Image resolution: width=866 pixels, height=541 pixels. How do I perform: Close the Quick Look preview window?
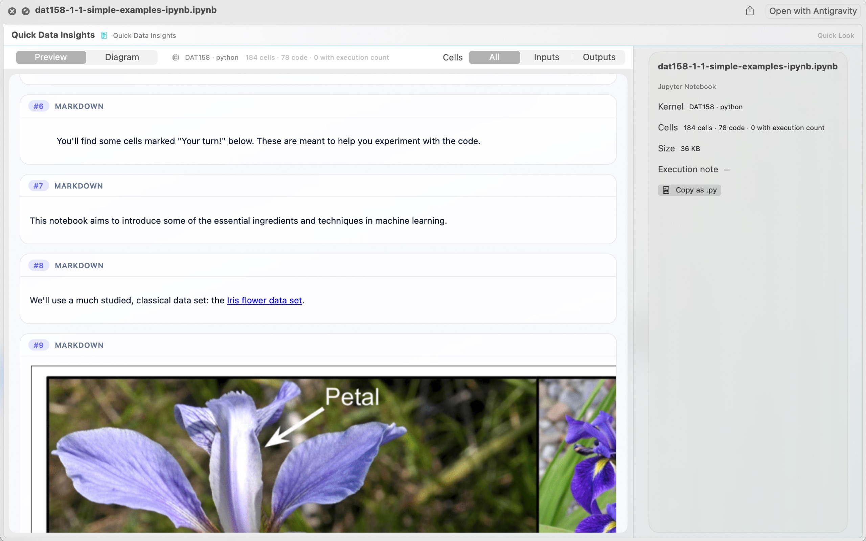click(x=12, y=11)
